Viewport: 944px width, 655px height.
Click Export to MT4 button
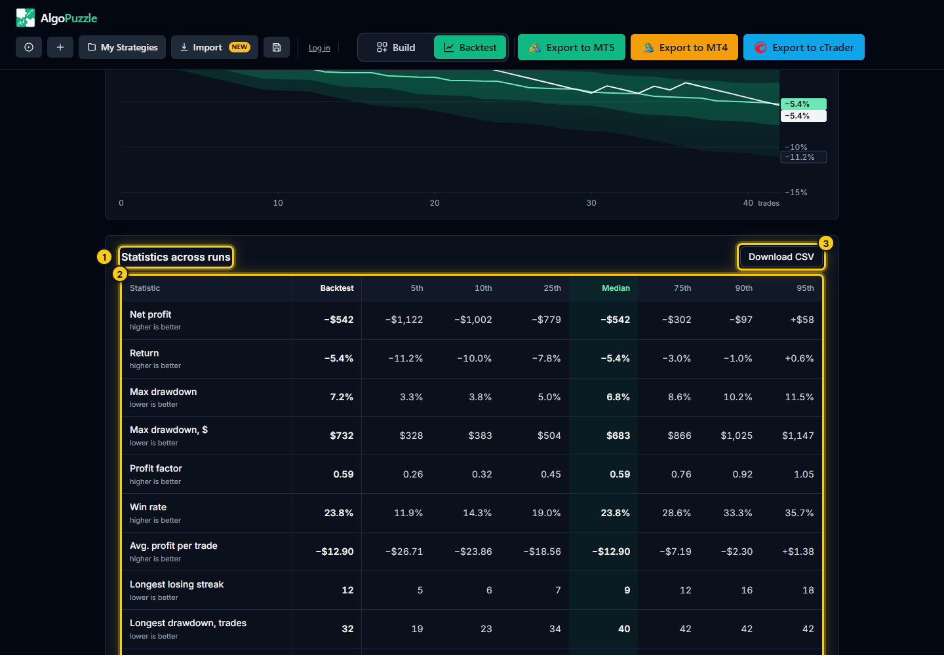point(684,47)
